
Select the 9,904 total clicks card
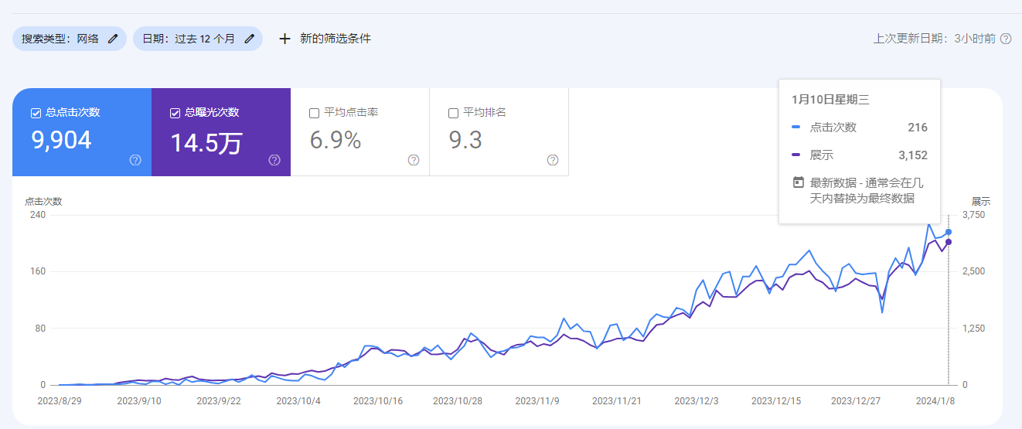pyautogui.click(x=81, y=139)
